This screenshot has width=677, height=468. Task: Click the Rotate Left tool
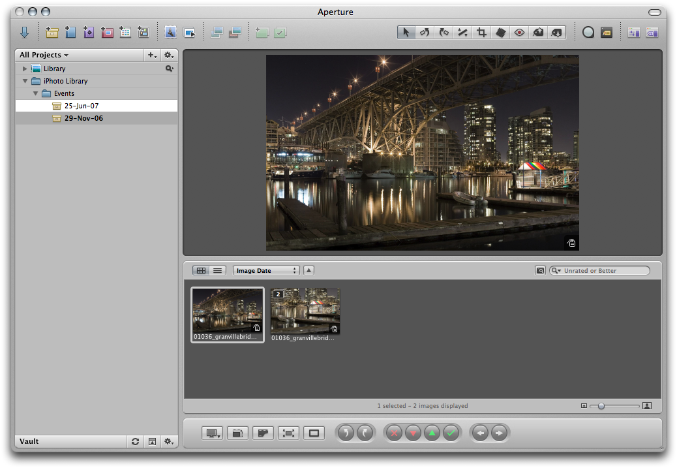[425, 32]
